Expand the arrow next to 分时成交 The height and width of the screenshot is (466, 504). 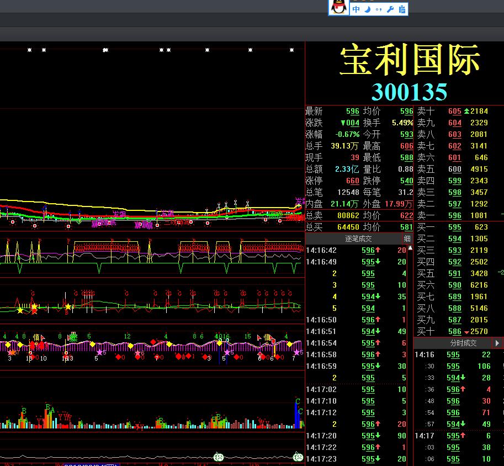[x=497, y=343]
